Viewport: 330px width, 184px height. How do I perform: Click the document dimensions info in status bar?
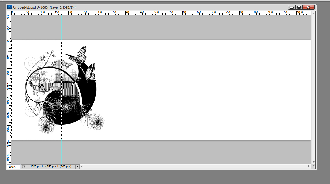tap(51, 167)
